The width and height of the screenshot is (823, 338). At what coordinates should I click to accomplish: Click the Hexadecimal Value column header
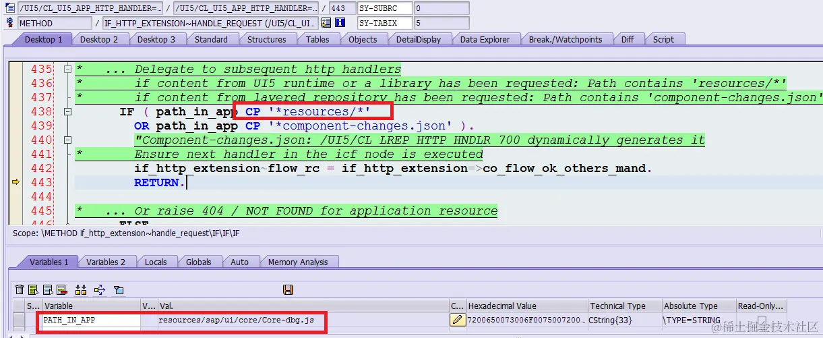tap(526, 306)
